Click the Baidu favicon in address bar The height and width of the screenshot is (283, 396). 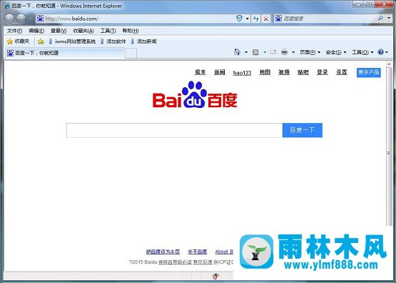[40, 19]
